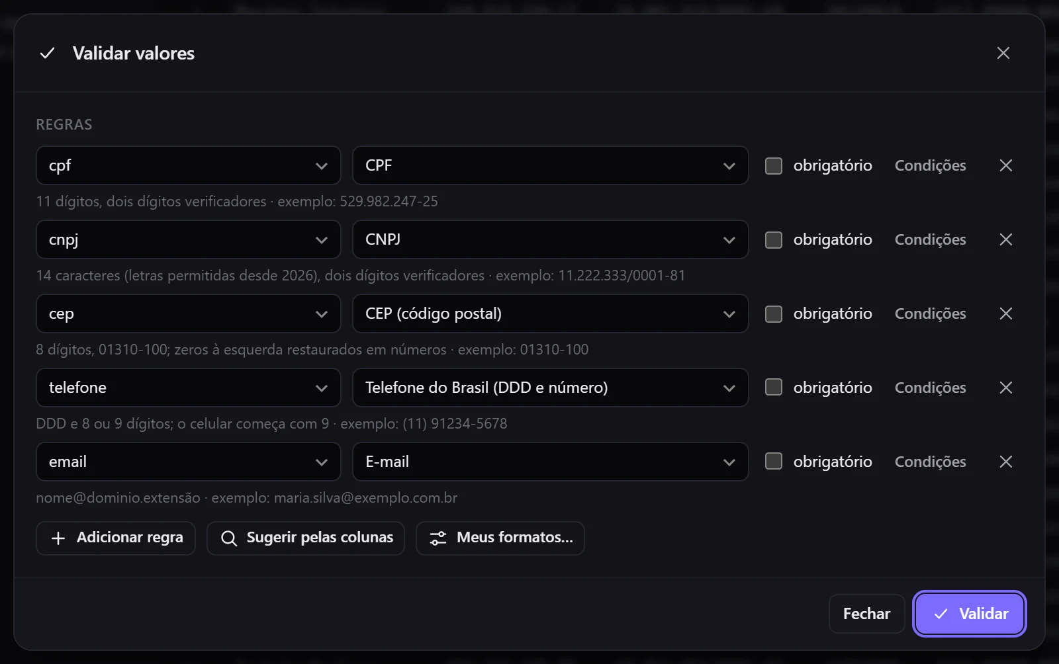Click the 'Validar valores' dialog title
The height and width of the screenshot is (664, 1059).
tap(134, 53)
